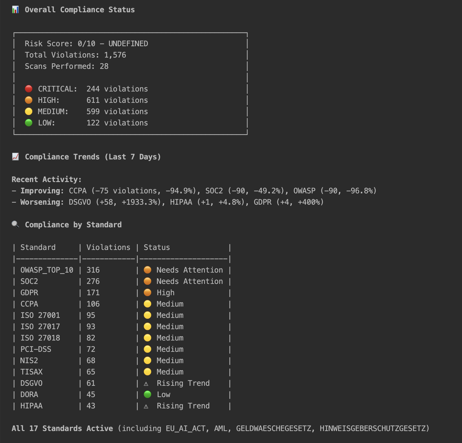Click the orange status dot in GDPR row

coord(148,292)
